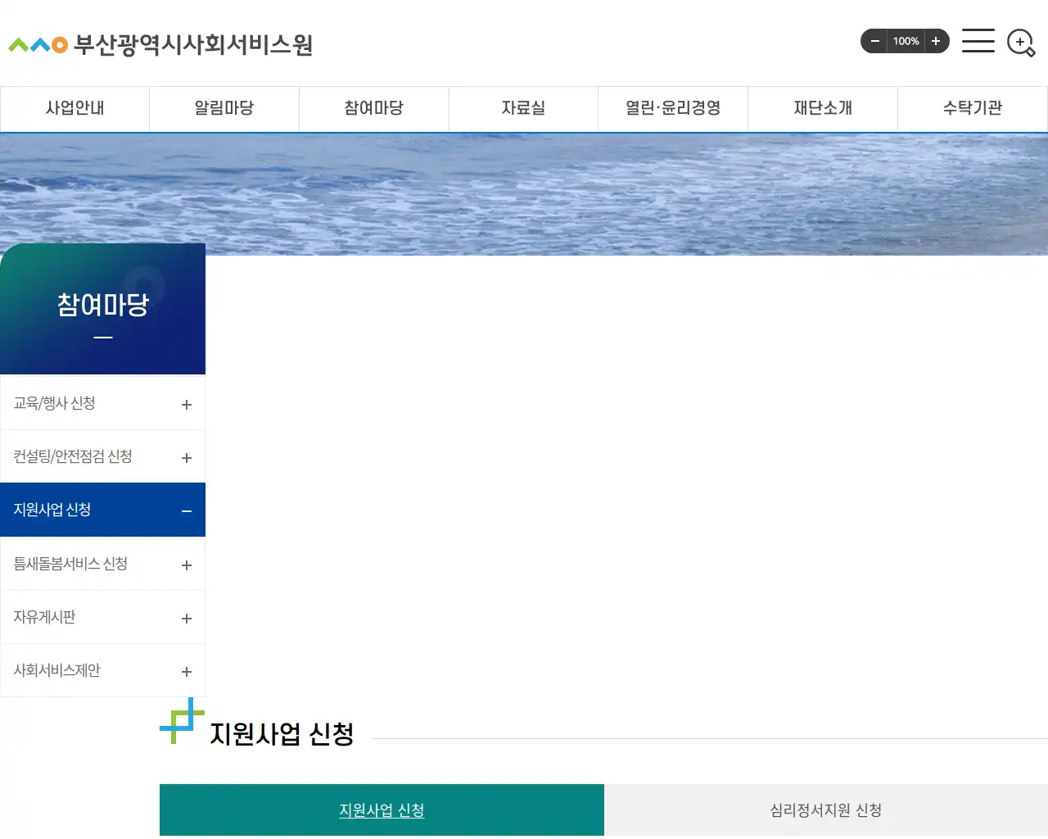Screen dimensions: 1048x839
Task: Click the 100% zoom level indicator
Action: pos(906,41)
